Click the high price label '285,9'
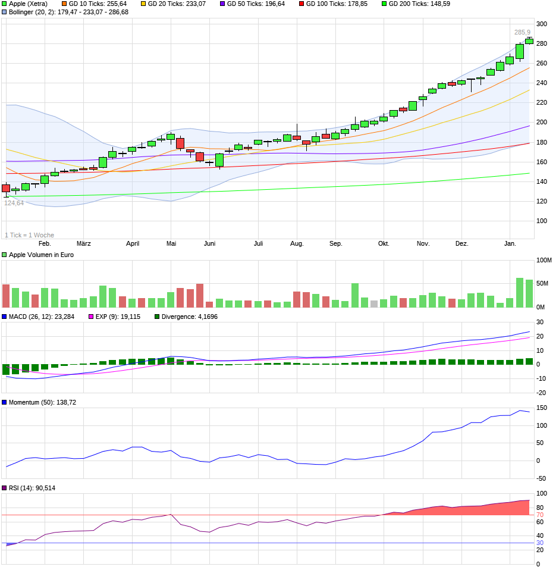559x570 pixels. point(522,32)
